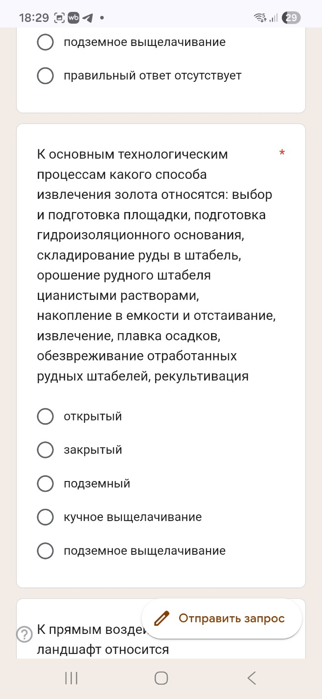Select the открытый answer option

click(45, 416)
